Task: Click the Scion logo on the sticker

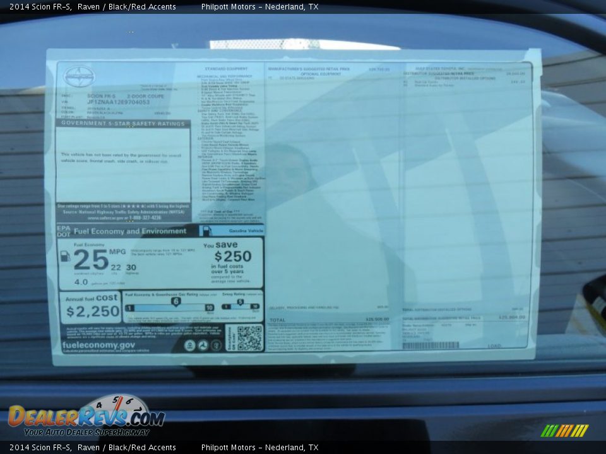Action: (79, 76)
